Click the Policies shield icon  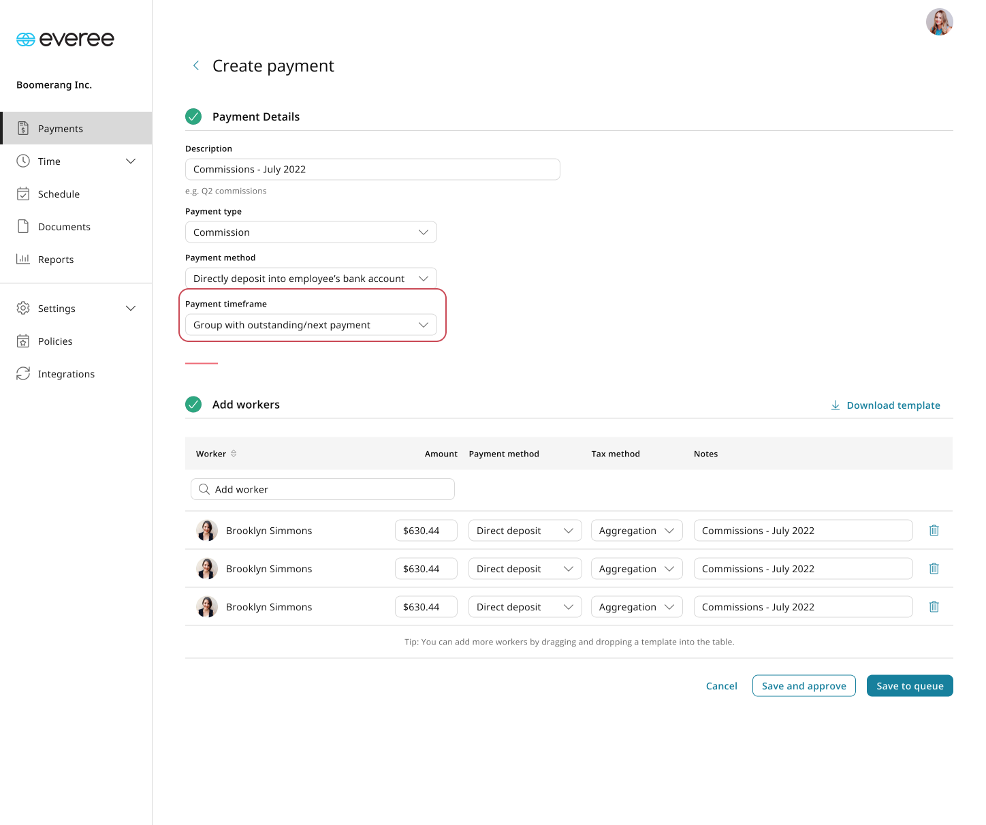click(x=24, y=341)
